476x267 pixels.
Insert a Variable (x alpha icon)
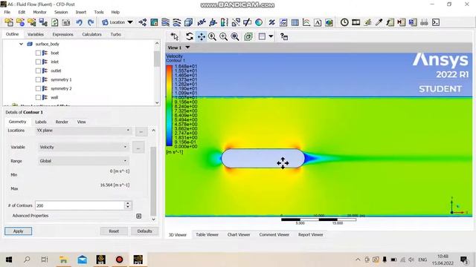coord(272,22)
